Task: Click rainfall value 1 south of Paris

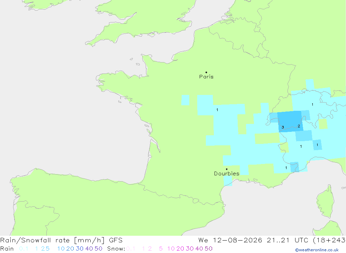Action: (x=217, y=110)
